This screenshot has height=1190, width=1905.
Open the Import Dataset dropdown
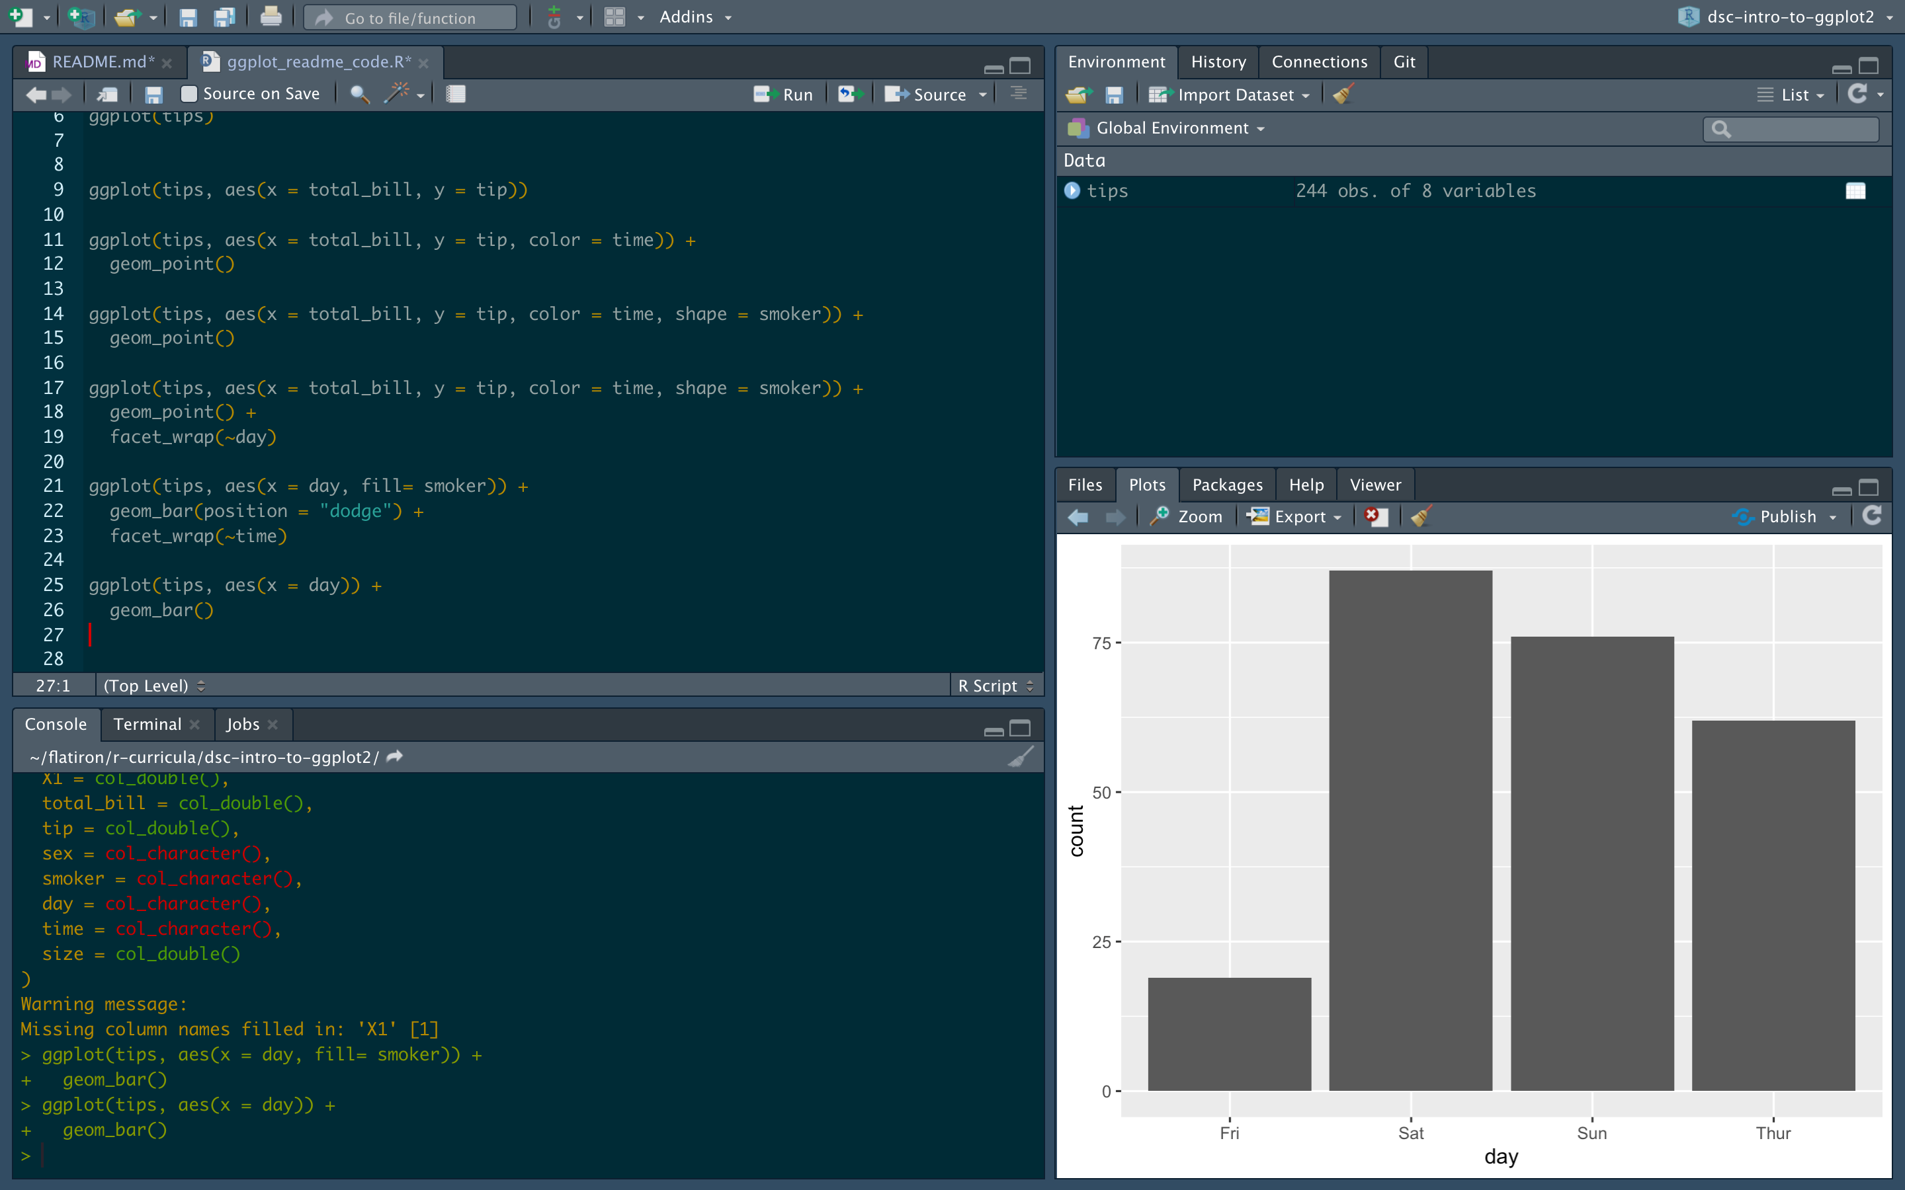(1230, 95)
